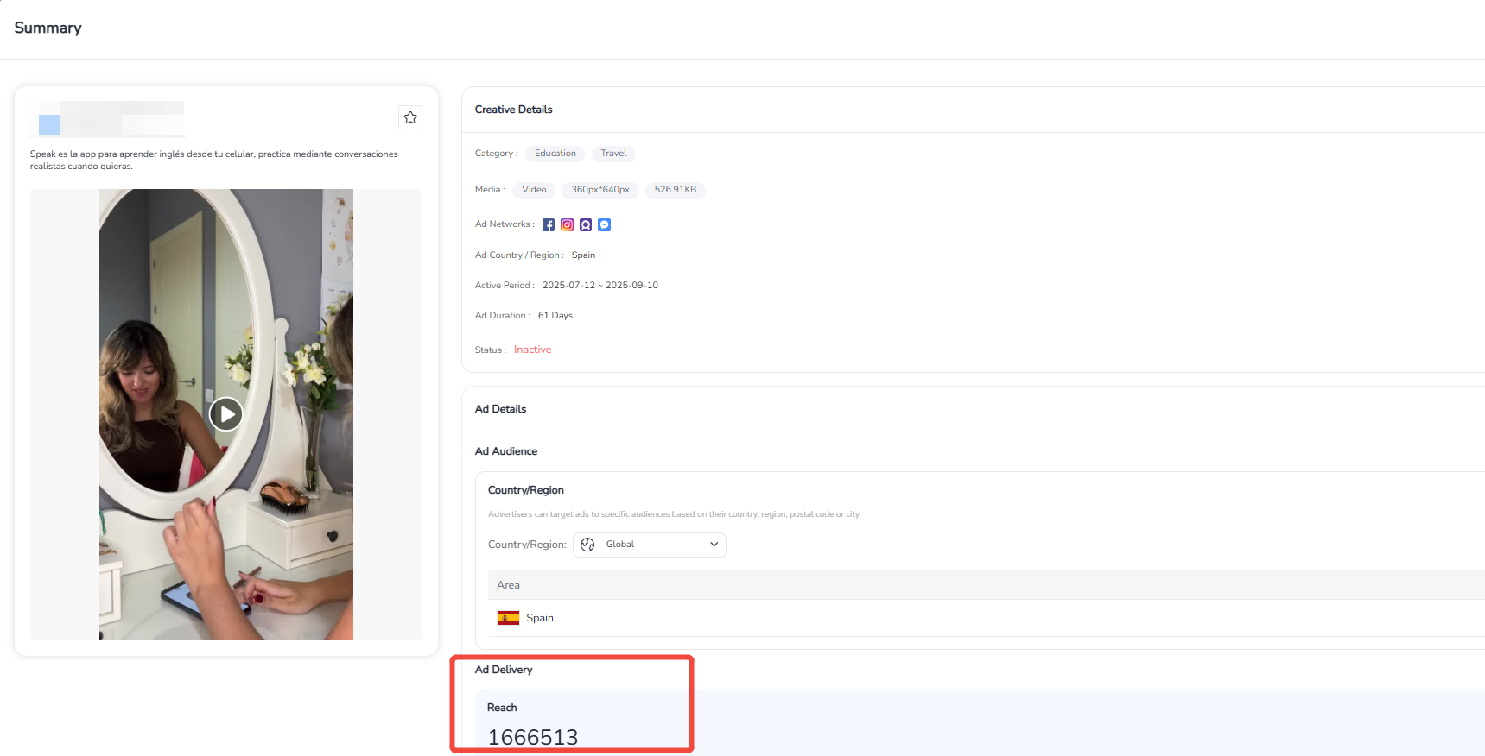Image resolution: width=1485 pixels, height=756 pixels.
Task: Click the Reach value 1666513
Action: pos(533,737)
